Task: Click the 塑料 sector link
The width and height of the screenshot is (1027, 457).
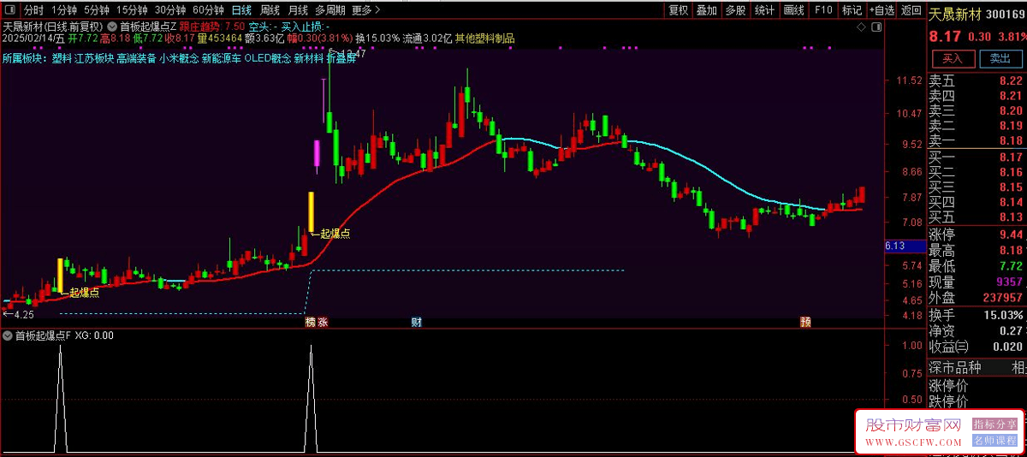Action: [x=62, y=59]
